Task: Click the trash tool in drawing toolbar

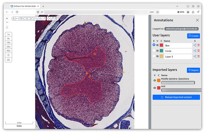Action: point(56,19)
